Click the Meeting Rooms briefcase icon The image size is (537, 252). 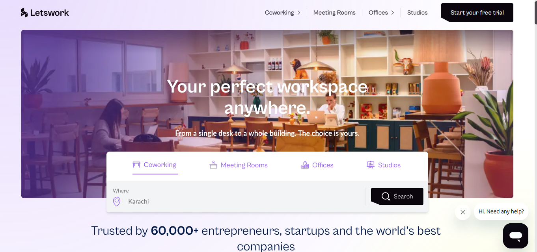point(213,165)
